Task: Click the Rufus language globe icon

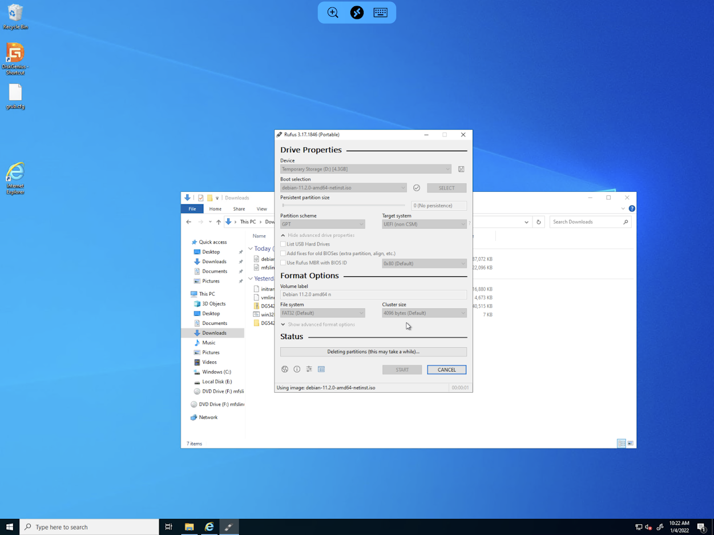Action: click(x=285, y=369)
